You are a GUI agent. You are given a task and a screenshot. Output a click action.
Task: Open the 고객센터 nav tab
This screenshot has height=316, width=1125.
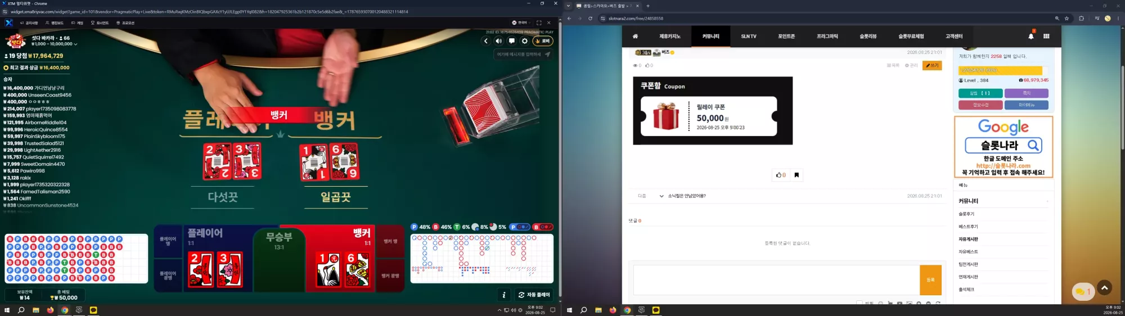coord(954,36)
